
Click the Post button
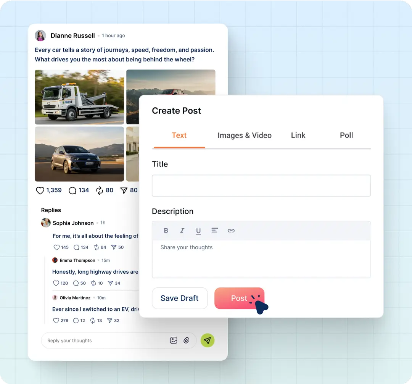point(239,298)
